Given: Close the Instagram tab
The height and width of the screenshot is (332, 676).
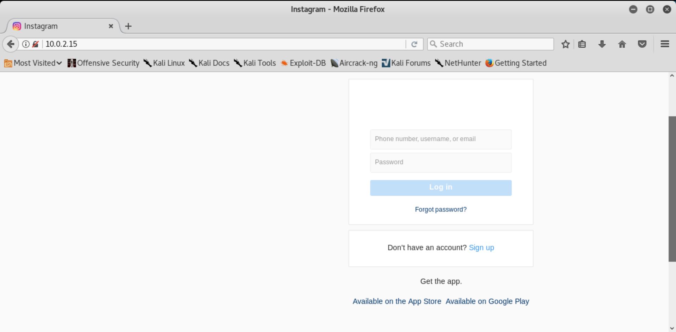Looking at the screenshot, I should pyautogui.click(x=111, y=26).
